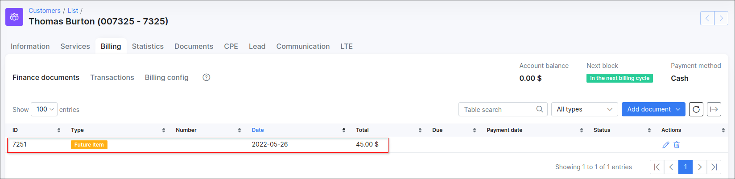Expand the All types filter dropdown

coord(584,109)
